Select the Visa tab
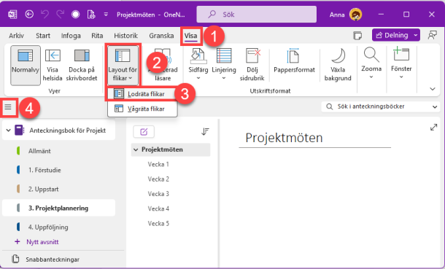Image resolution: width=445 pixels, height=269 pixels. (190, 36)
